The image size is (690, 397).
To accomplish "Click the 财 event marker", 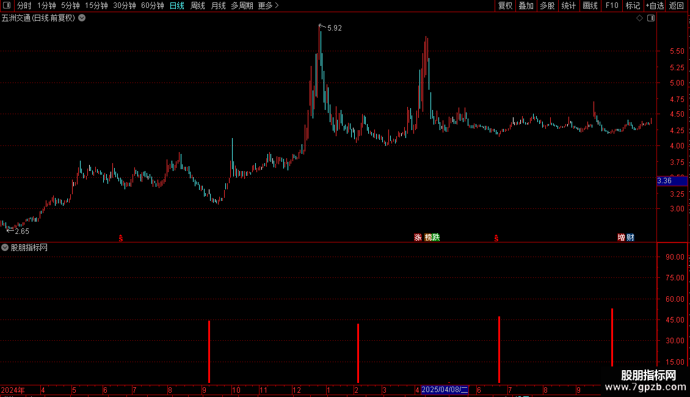I will coord(630,237).
